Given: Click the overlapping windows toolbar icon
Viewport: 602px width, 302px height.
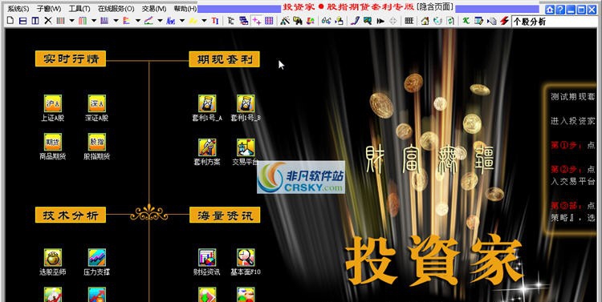Looking at the screenshot, I should (x=243, y=21).
